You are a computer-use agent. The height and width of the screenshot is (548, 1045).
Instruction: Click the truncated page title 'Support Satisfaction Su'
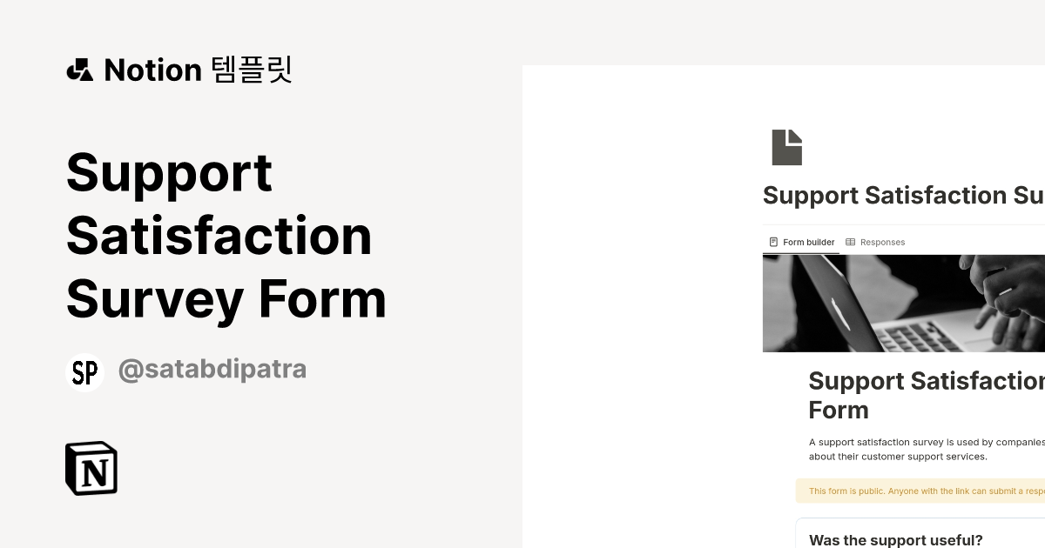pos(903,195)
